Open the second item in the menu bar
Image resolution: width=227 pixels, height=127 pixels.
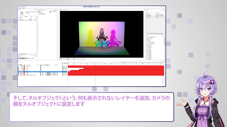(x=23, y=8)
